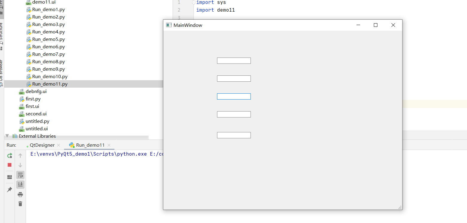Click the MainWindow resize grip corner
The height and width of the screenshot is (223, 467).
(x=400, y=207)
